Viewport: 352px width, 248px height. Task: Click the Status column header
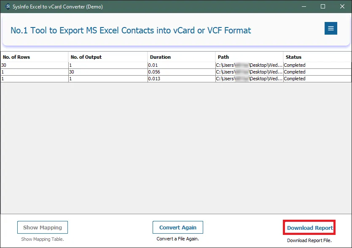[x=317, y=57]
